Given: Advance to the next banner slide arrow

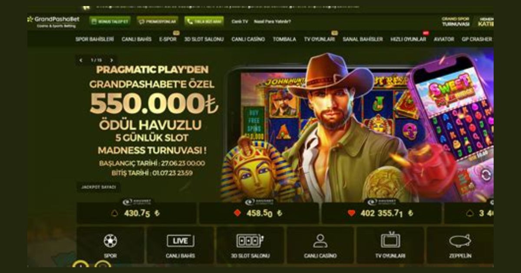Looking at the screenshot, I should tap(112, 60).
